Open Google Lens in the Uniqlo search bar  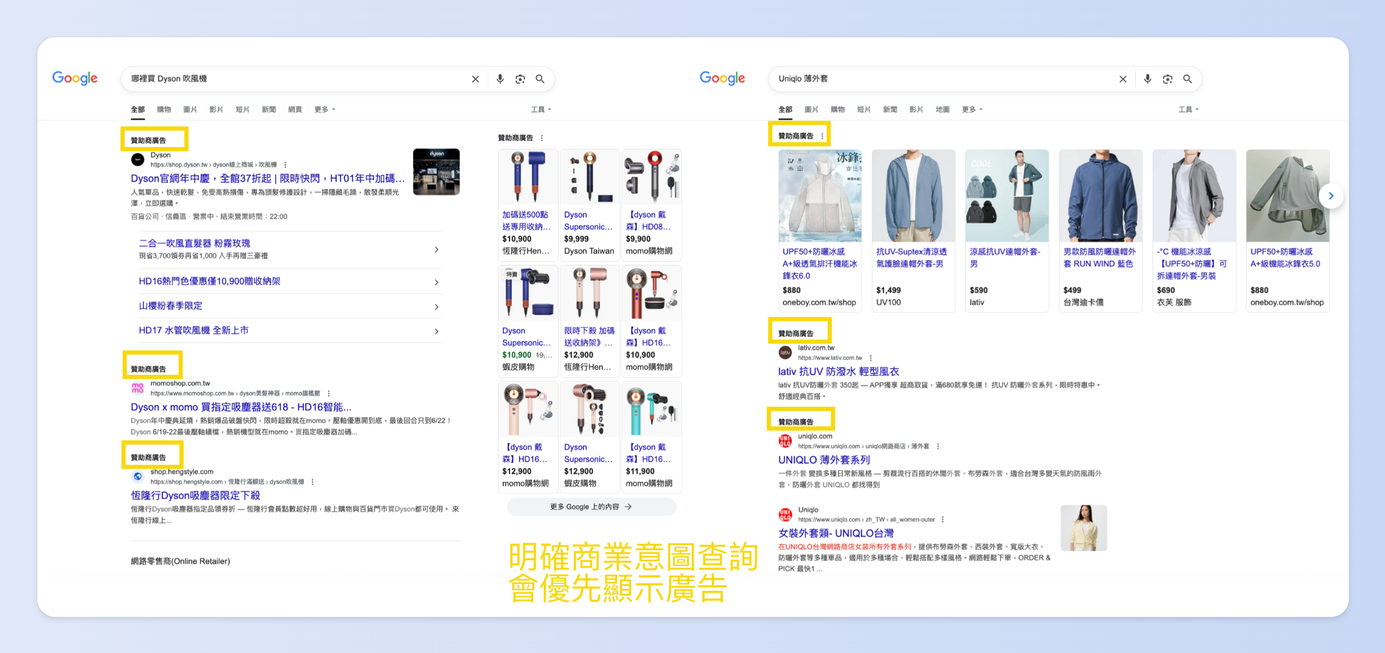pyautogui.click(x=1167, y=79)
